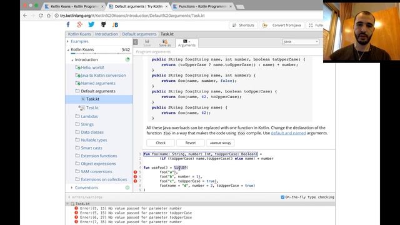Switch to Kotlin Koans browser tab
Image resolution: width=400 pixels, height=225 pixels.
[74, 6]
